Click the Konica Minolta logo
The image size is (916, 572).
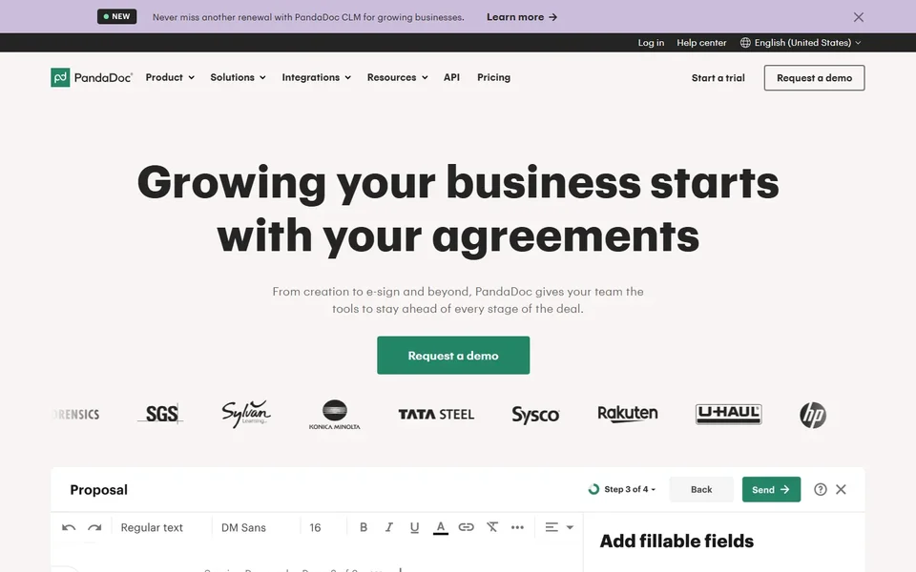335,415
